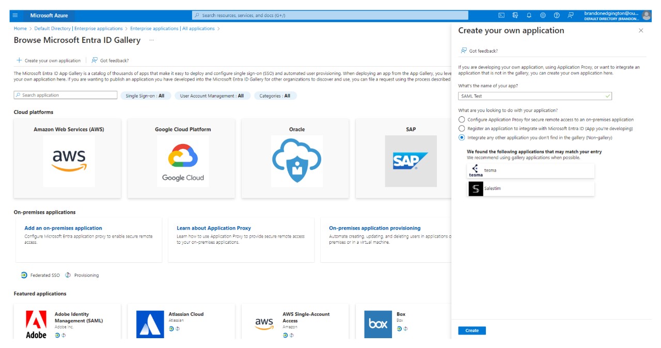Select Configure Application Proxy radio option
The image size is (661, 348).
[462, 119]
